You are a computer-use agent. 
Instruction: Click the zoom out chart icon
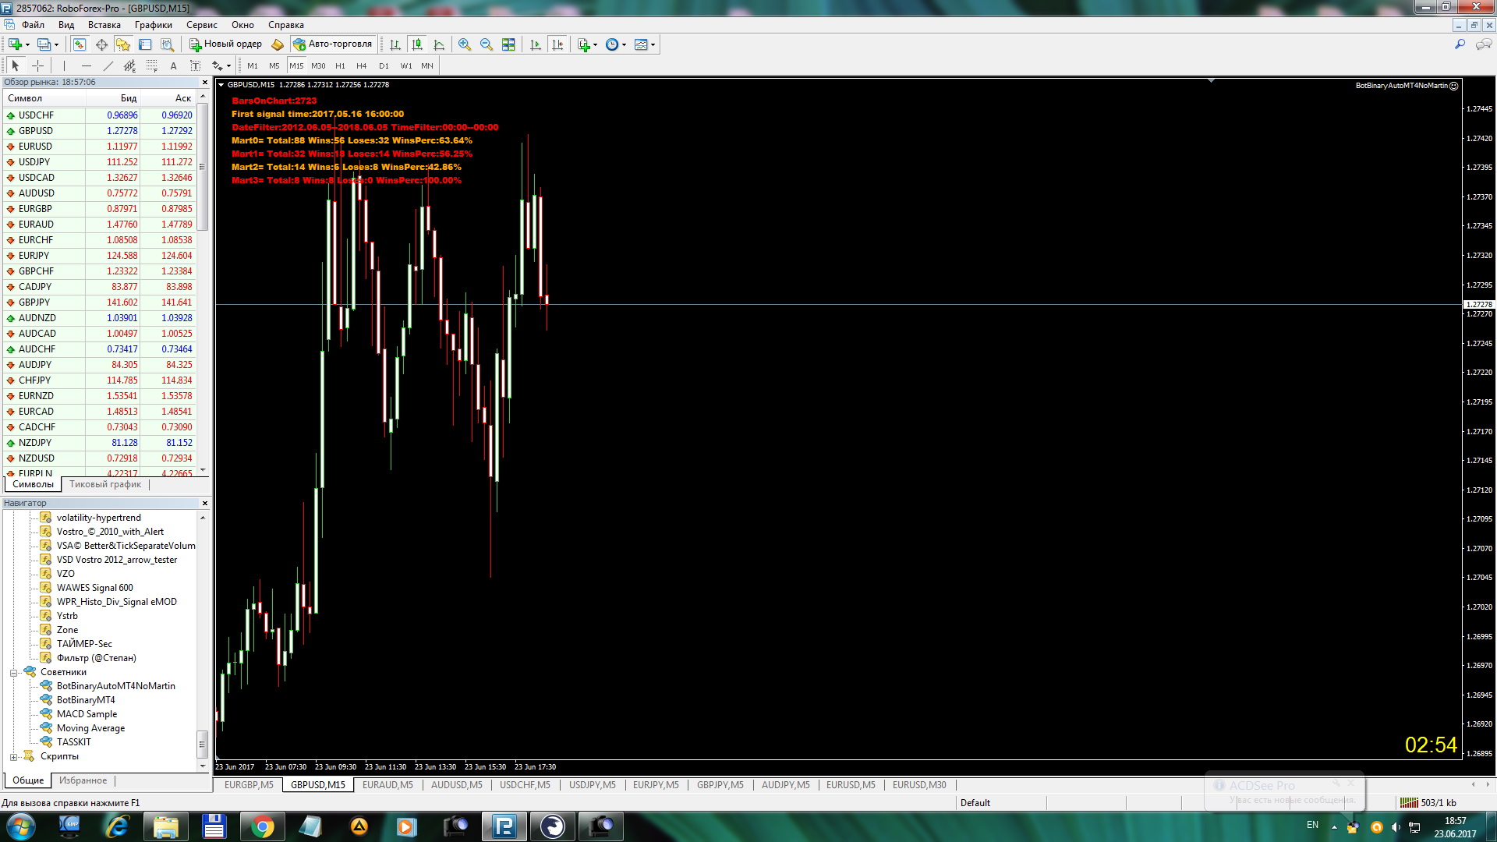point(487,44)
